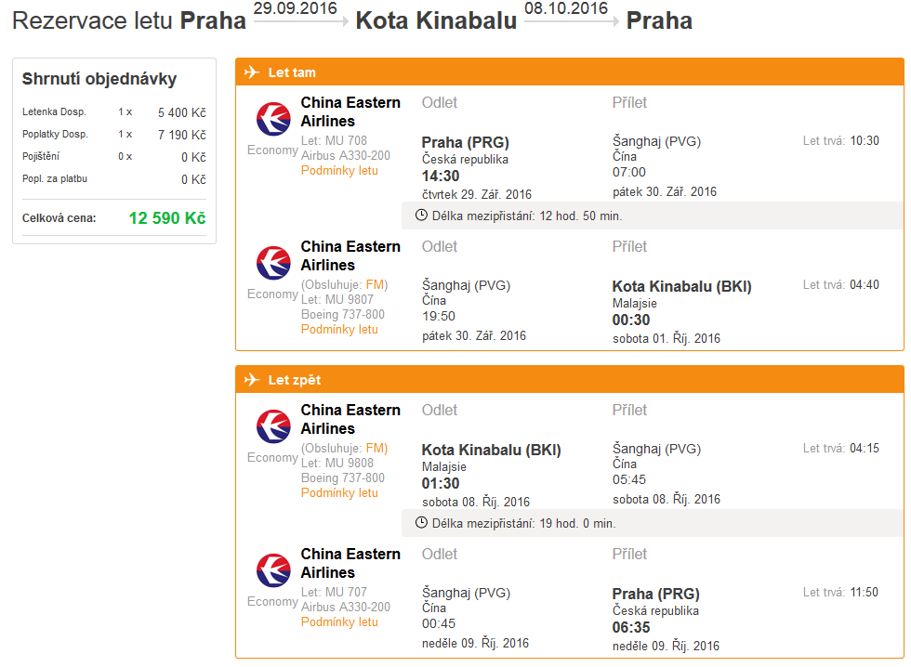Viewport: 911px width, 667px height.
Task: Click clock icon by 19 hod. 0 min. layover
Action: click(422, 523)
